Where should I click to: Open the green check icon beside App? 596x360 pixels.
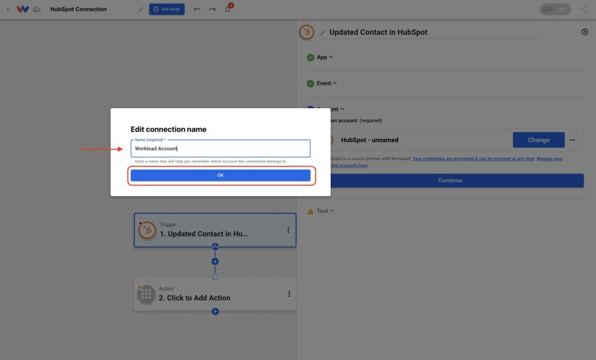pyautogui.click(x=311, y=58)
